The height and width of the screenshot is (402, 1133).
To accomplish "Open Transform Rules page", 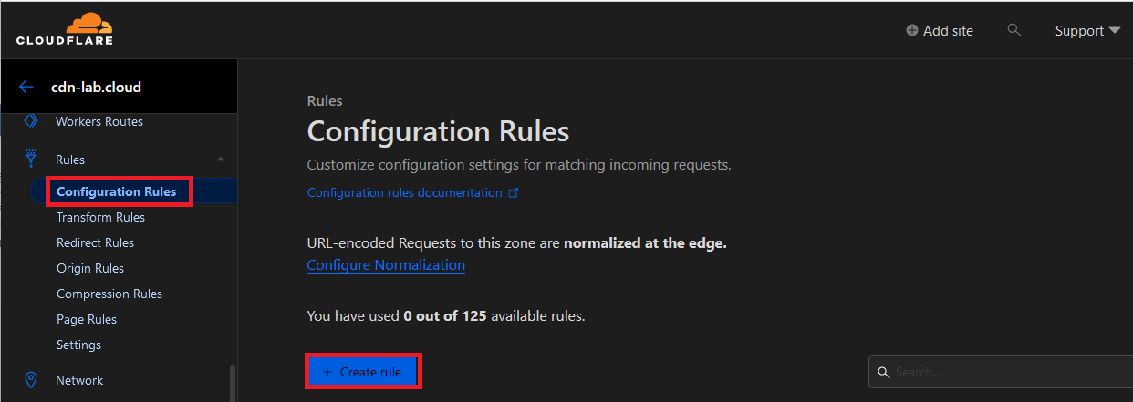I will [x=100, y=217].
